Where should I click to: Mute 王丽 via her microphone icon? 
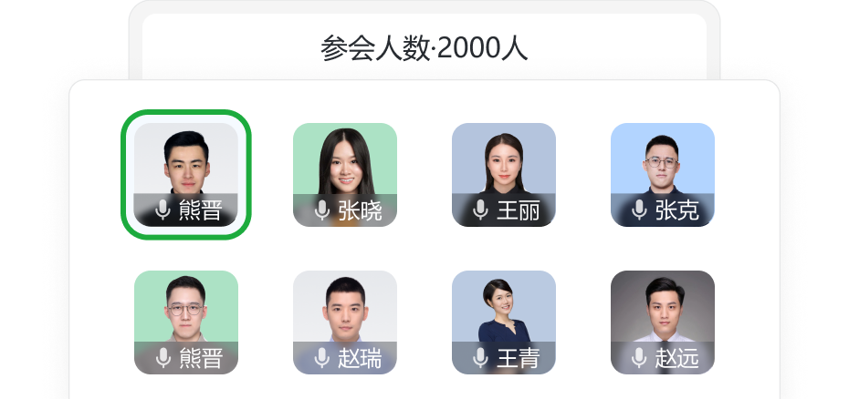click(481, 210)
